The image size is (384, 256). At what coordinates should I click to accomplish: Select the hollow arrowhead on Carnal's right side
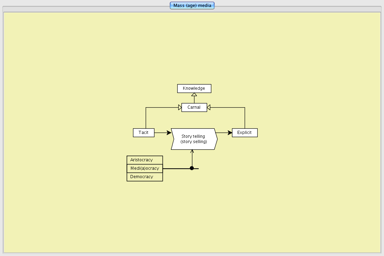[209, 107]
